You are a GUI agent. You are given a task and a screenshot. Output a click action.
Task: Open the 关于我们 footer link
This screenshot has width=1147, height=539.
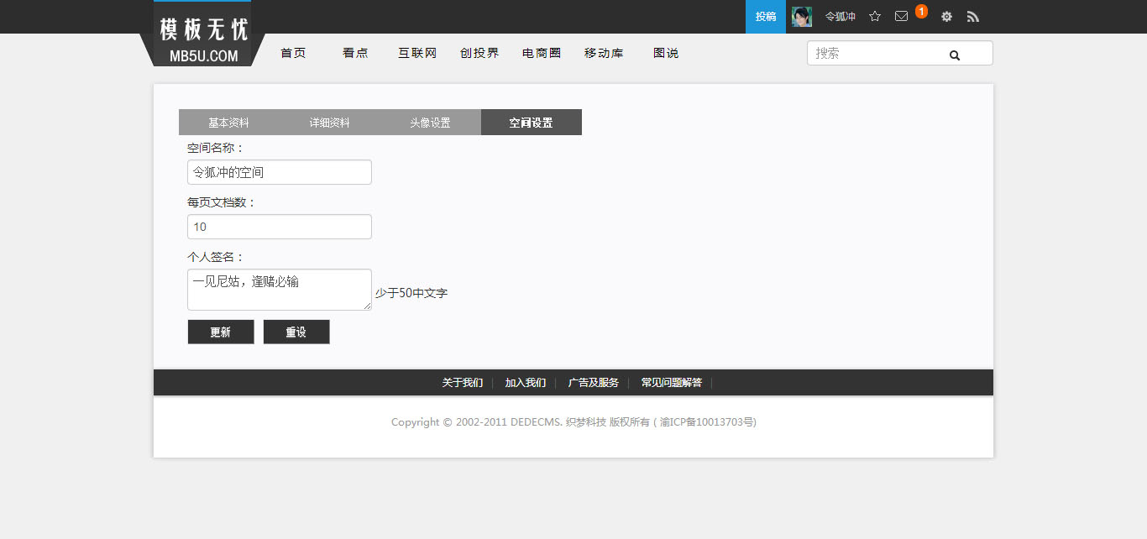tap(462, 383)
